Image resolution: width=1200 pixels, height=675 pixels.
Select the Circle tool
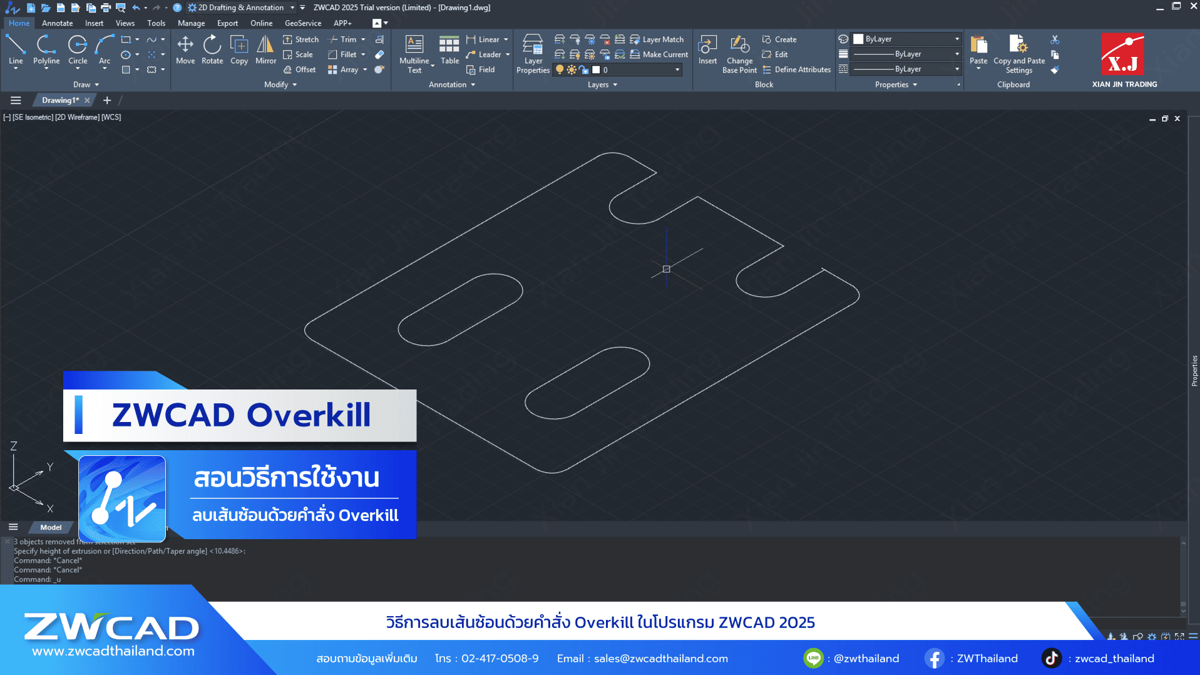coord(78,50)
